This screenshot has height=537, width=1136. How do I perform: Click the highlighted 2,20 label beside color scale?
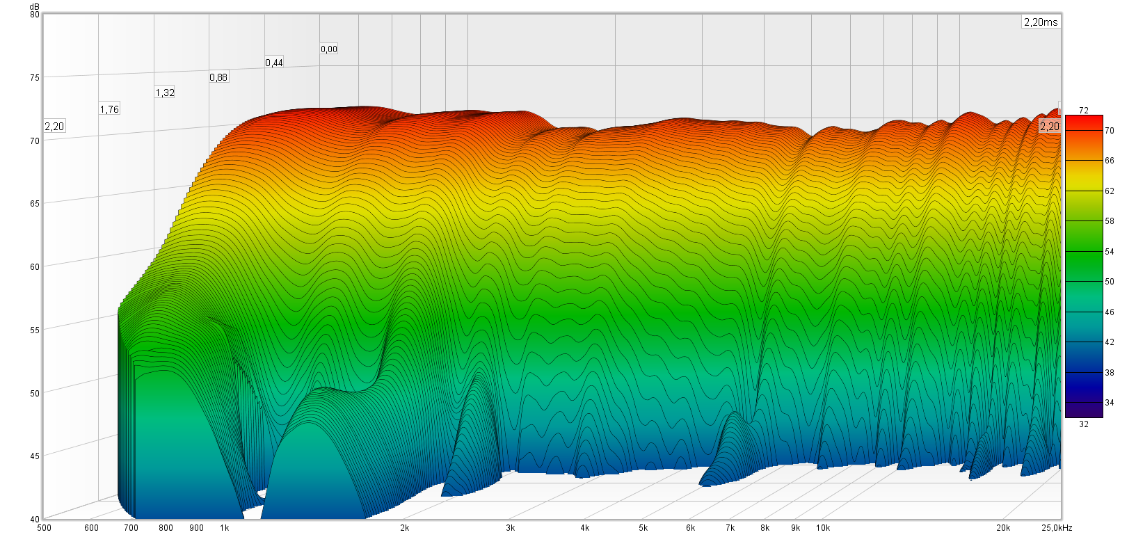point(1049,126)
